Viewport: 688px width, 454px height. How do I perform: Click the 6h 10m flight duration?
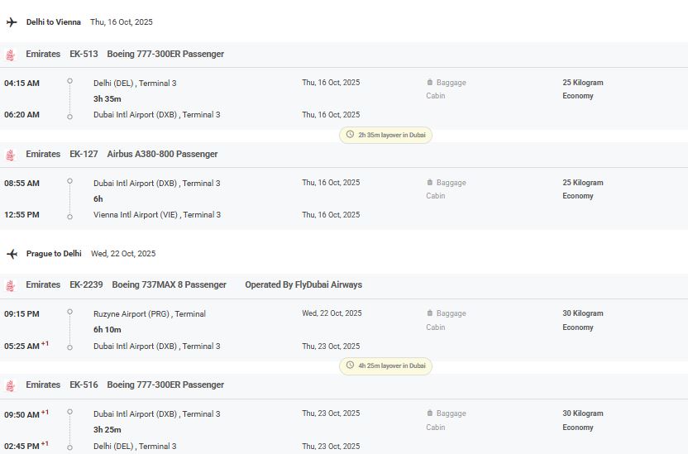[107, 329]
